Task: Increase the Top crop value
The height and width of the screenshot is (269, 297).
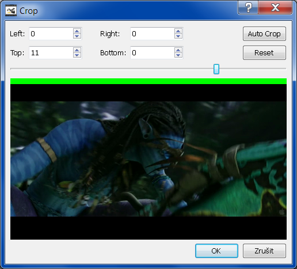Action: [77, 50]
